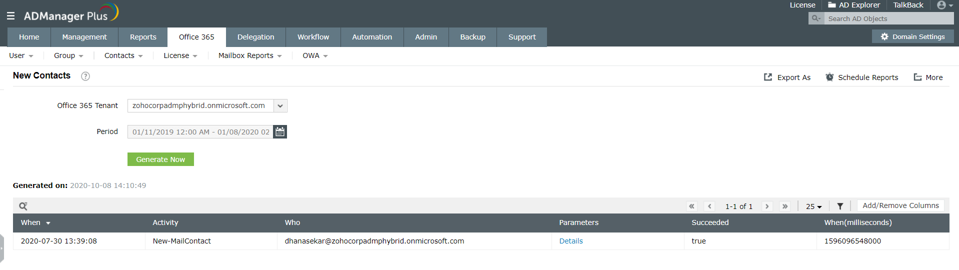Switch to the Delegation tab

(256, 37)
